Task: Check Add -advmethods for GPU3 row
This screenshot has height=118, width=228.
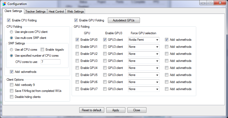Action: click(167, 61)
